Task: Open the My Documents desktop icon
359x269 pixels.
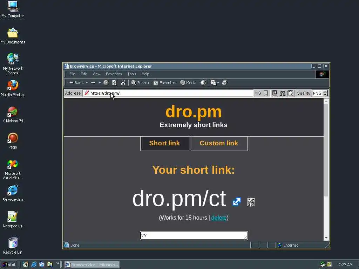Action: click(x=13, y=36)
